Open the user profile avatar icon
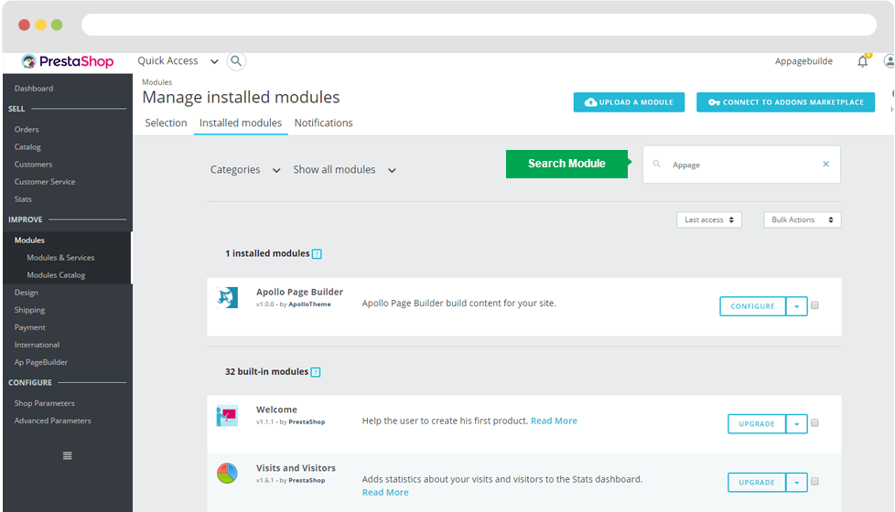This screenshot has width=895, height=512. pyautogui.click(x=889, y=61)
